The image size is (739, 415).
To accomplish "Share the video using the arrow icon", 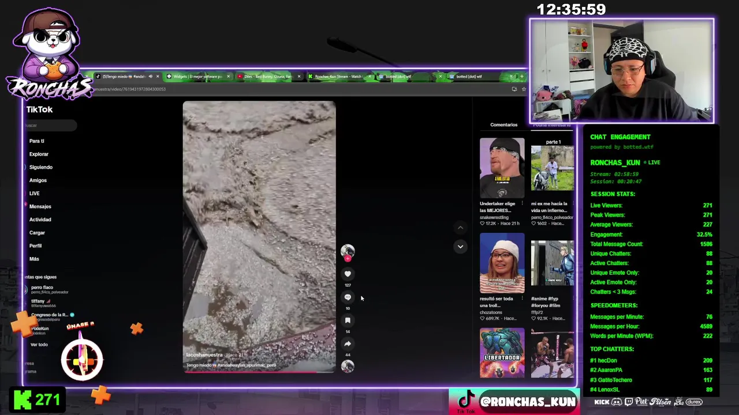I will point(348,344).
